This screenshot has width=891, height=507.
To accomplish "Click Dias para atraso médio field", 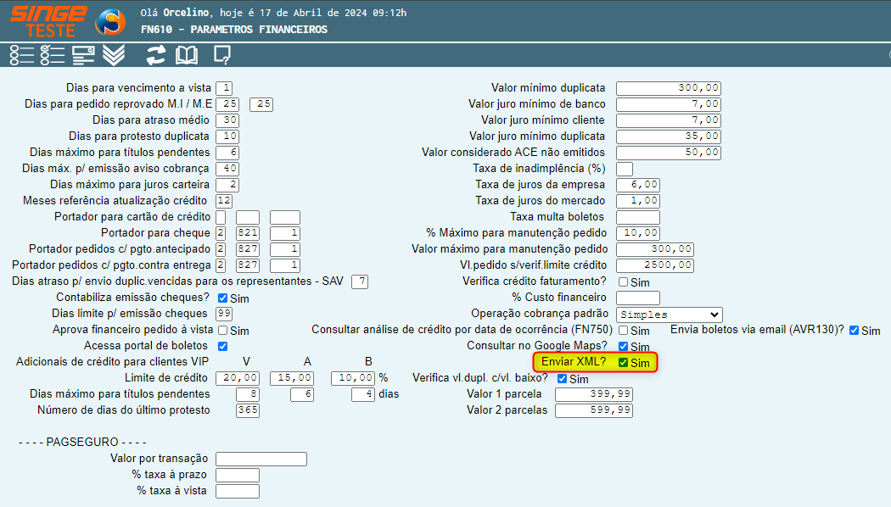I will [x=227, y=120].
